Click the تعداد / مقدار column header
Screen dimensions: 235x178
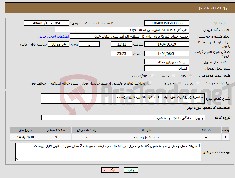click(x=56, y=130)
